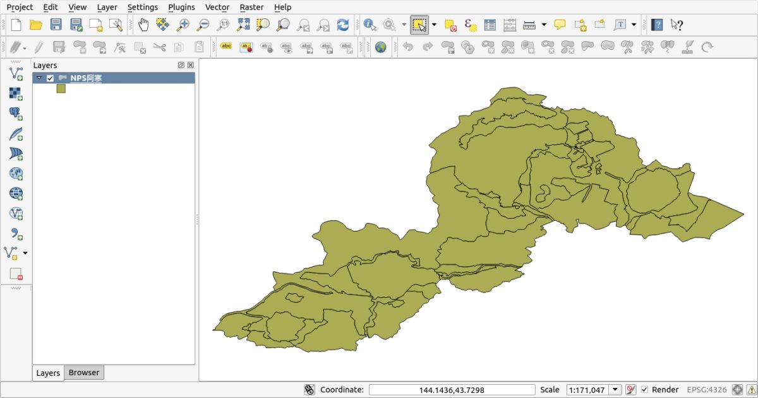Open the Attribute Table icon
The image size is (758, 398).
(x=490, y=25)
